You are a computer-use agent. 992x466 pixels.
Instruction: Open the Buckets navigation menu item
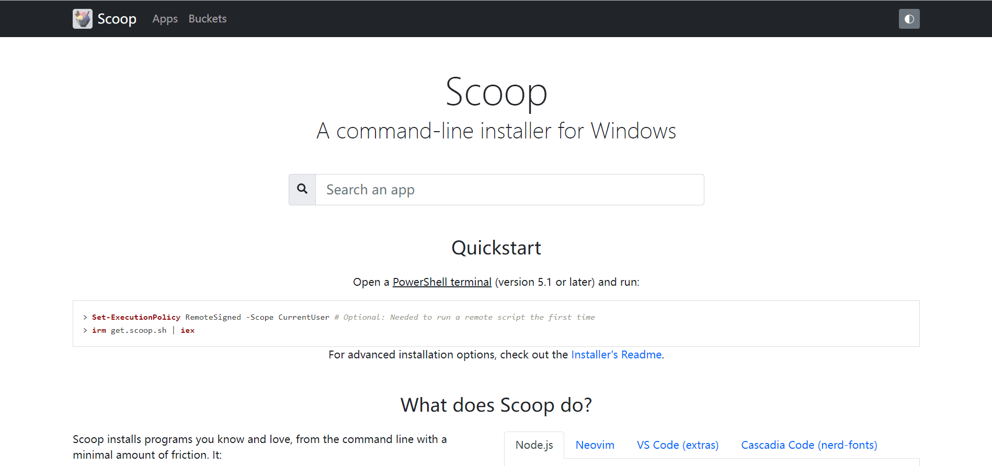click(208, 19)
